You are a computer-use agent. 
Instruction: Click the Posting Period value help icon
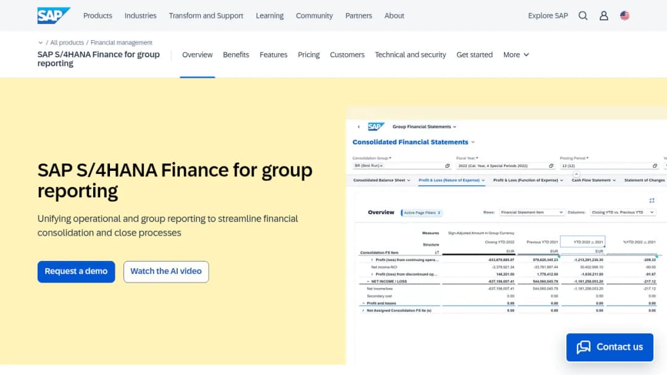click(x=655, y=166)
